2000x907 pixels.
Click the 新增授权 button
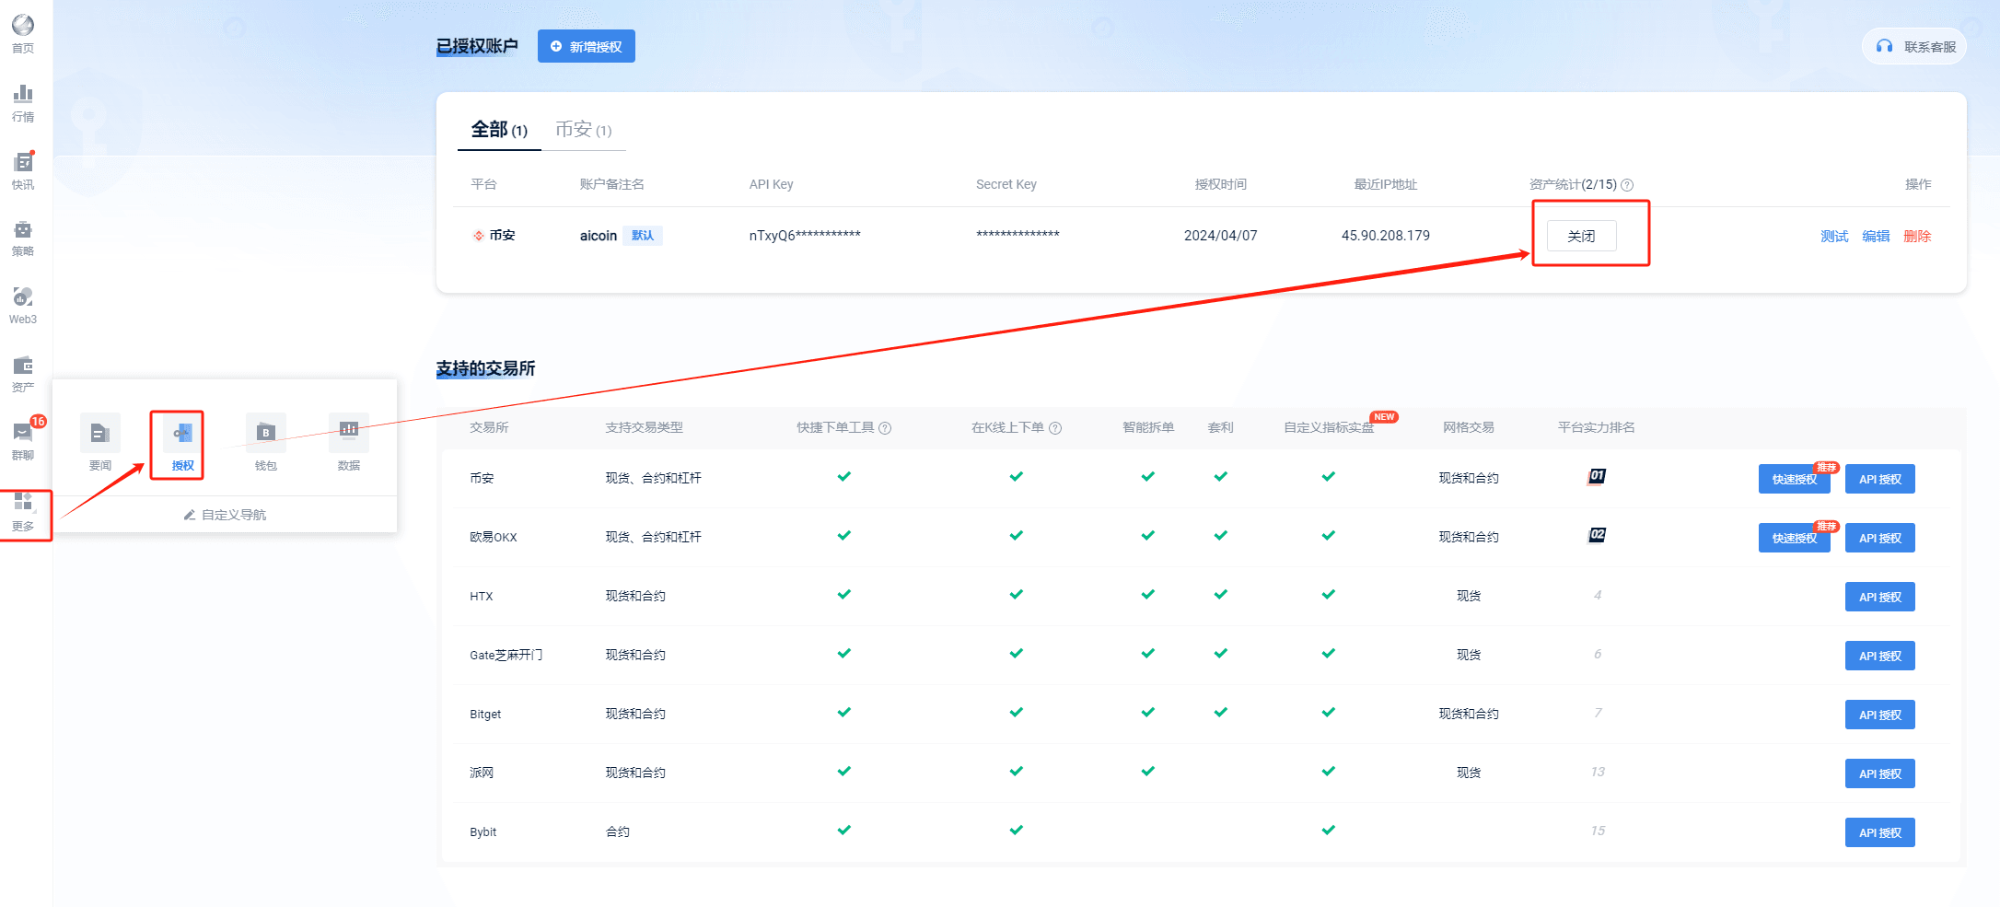pos(587,46)
